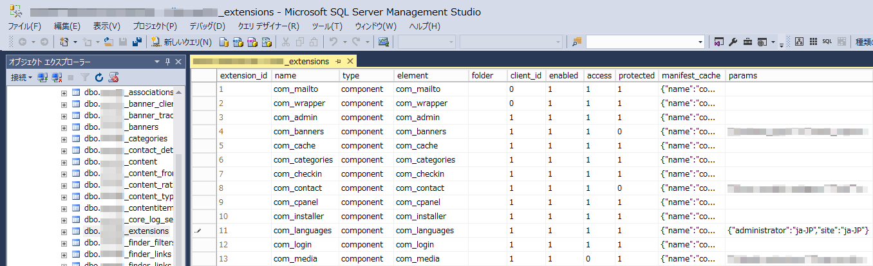Show the Criteria pane grid icon
Screen dimensions: 873x266
point(813,42)
